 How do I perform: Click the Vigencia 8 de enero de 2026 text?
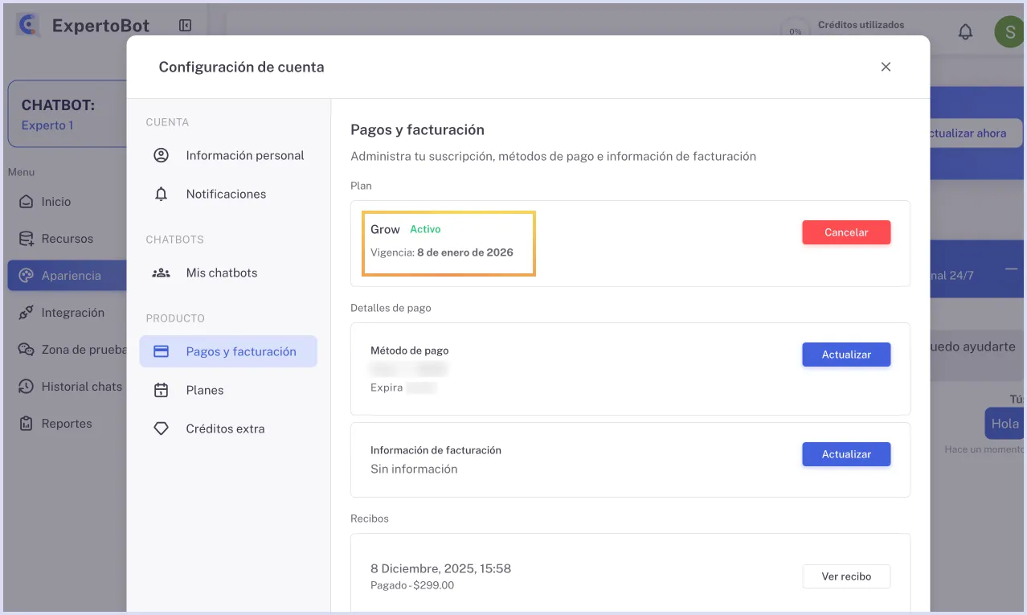(x=442, y=252)
